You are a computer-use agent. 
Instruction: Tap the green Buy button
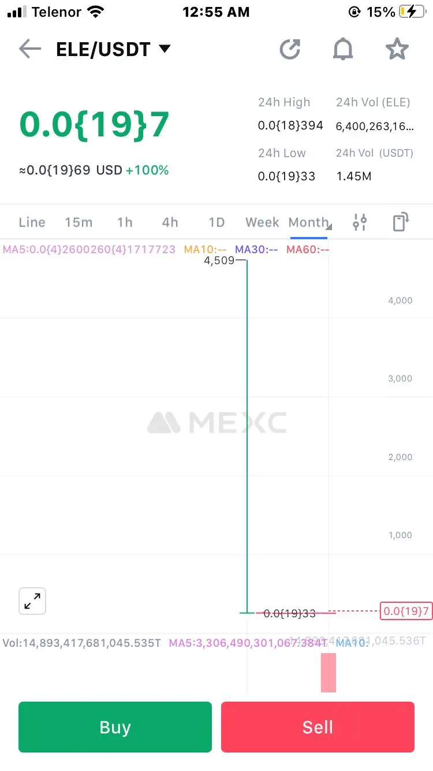pyautogui.click(x=115, y=727)
